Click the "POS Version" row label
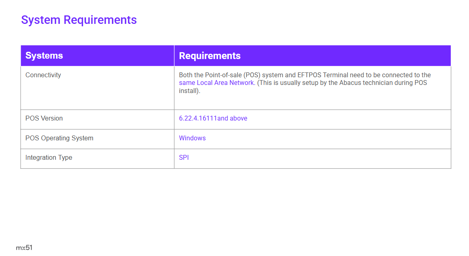 [44, 118]
